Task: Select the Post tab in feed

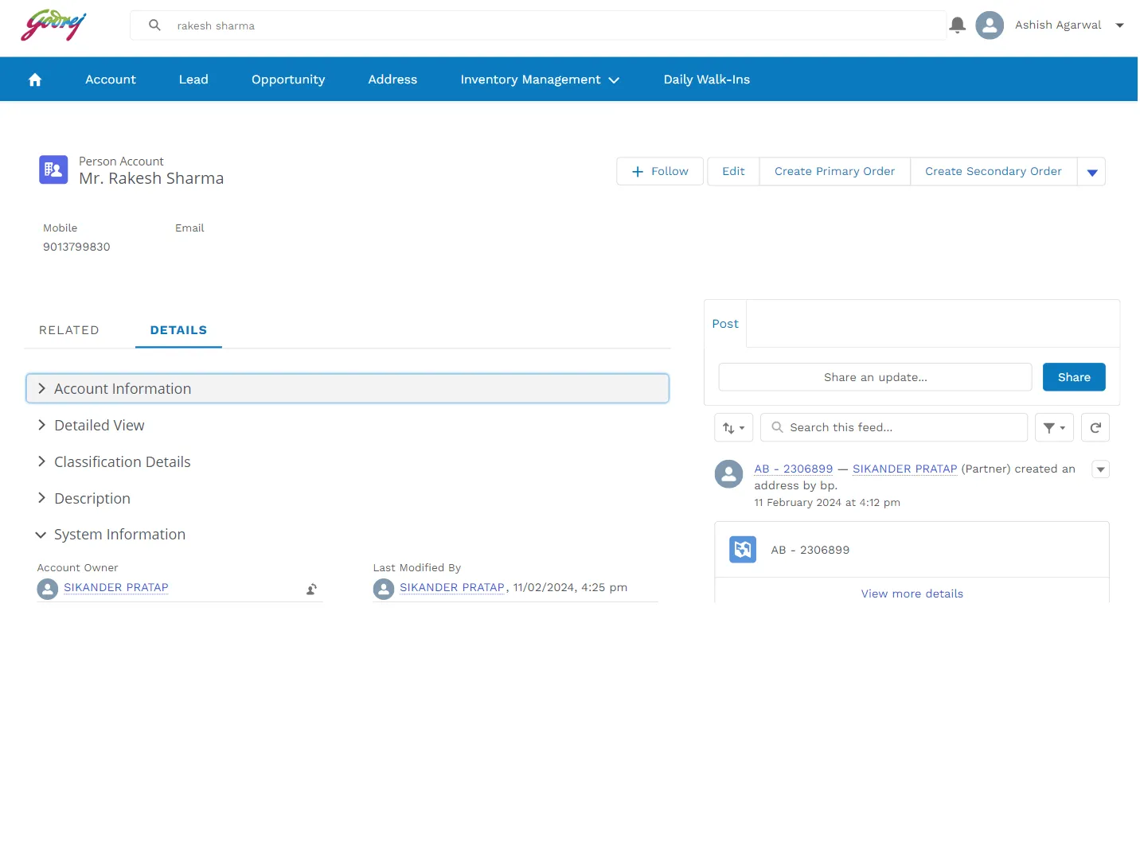Action: pos(725,324)
